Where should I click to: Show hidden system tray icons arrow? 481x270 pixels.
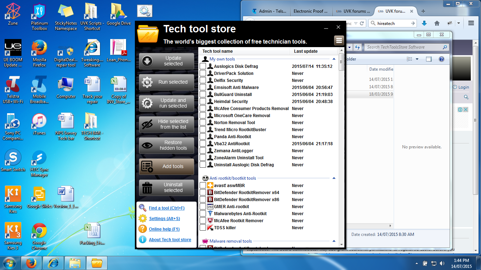coord(417,263)
